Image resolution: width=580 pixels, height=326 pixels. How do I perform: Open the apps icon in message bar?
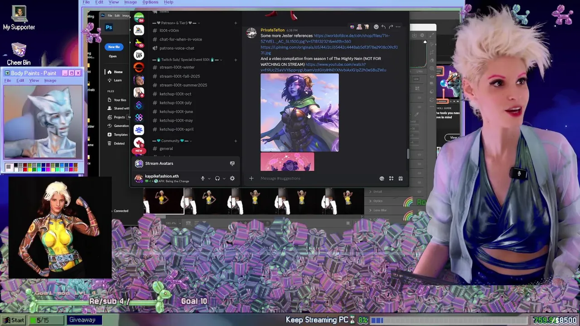[x=391, y=178]
